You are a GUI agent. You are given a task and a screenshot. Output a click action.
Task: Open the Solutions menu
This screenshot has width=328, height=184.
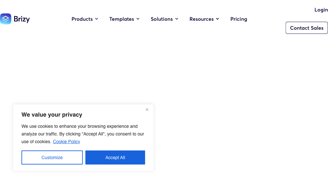pyautogui.click(x=162, y=19)
